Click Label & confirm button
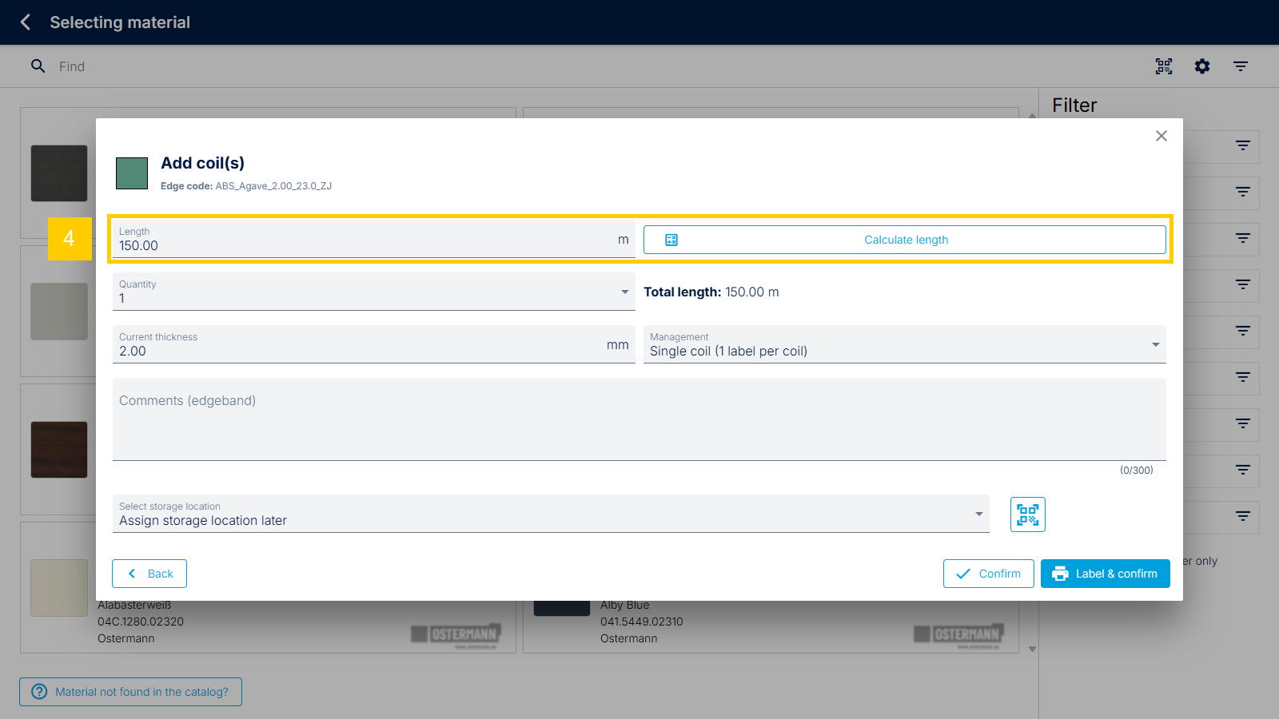The width and height of the screenshot is (1279, 719). pyautogui.click(x=1106, y=574)
